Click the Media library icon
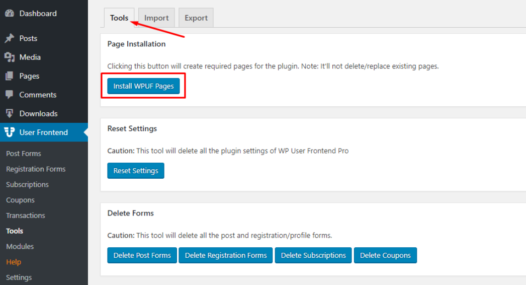The image size is (526, 285). (x=10, y=57)
